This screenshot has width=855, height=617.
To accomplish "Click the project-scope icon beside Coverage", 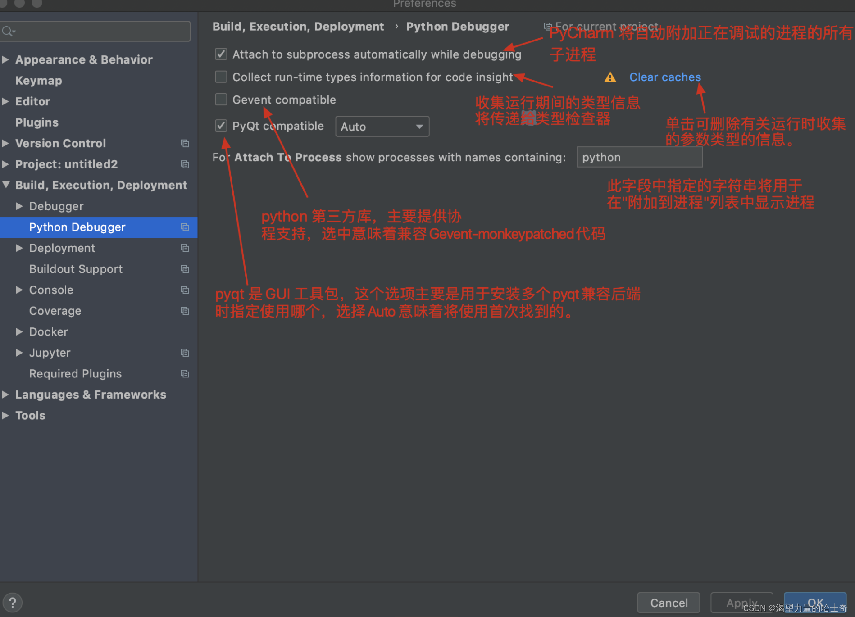I will pyautogui.click(x=185, y=311).
